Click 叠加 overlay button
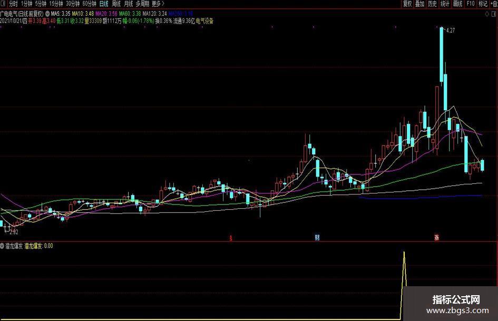Screen dimensions: 498x321 (x=420, y=4)
